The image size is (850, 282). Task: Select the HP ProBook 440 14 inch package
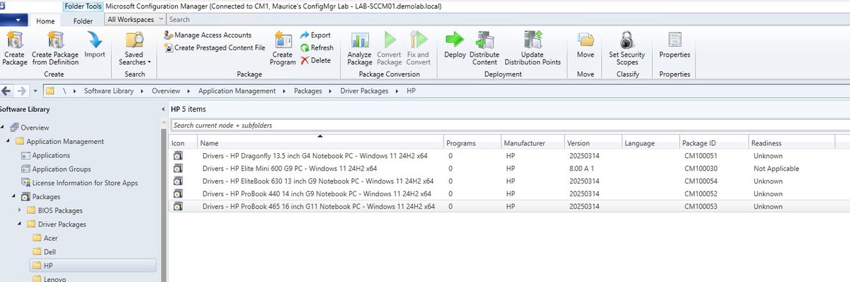tap(510, 193)
